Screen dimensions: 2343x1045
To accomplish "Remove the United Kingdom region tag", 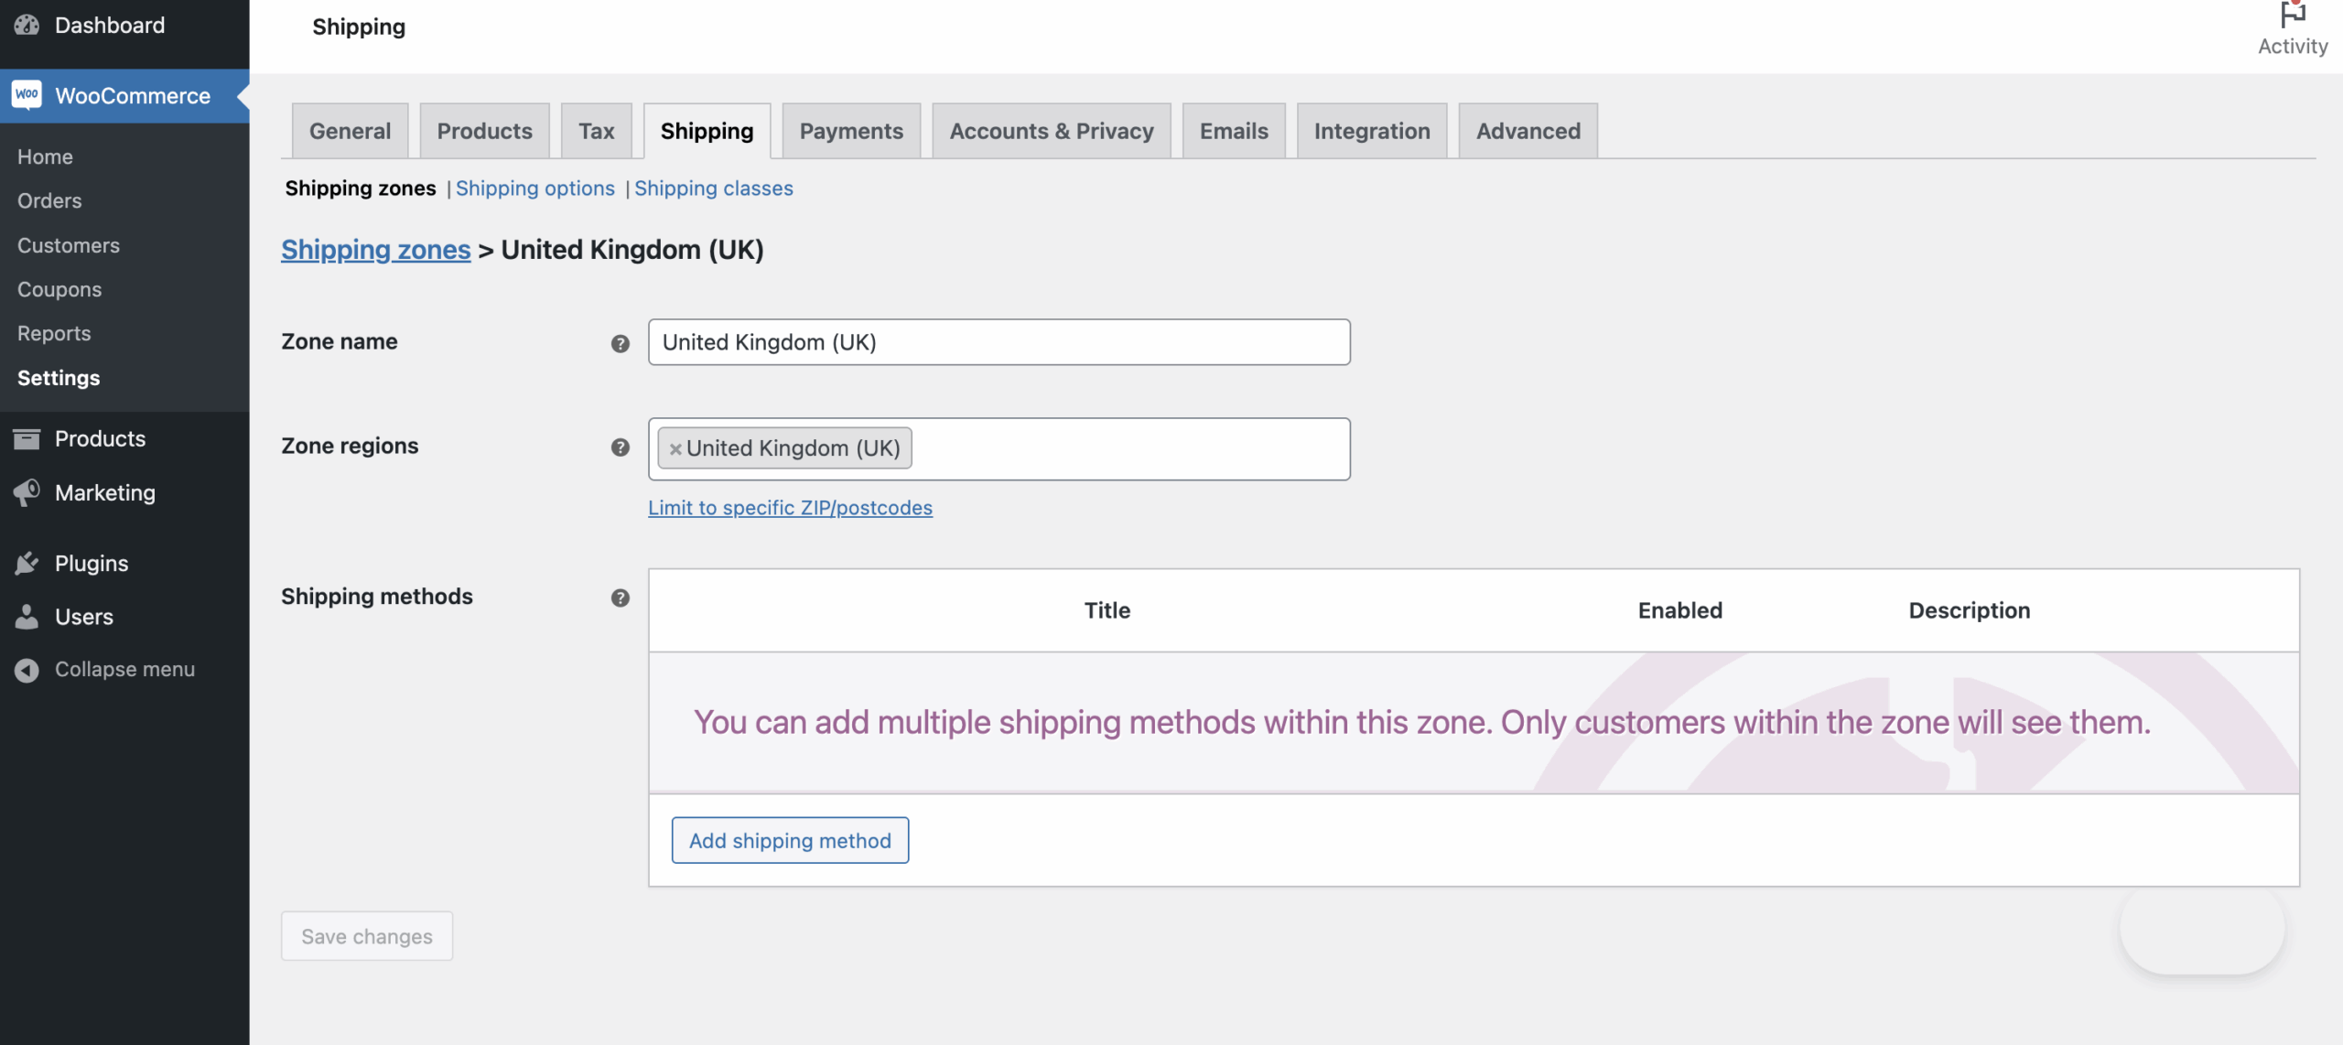I will pyautogui.click(x=676, y=448).
